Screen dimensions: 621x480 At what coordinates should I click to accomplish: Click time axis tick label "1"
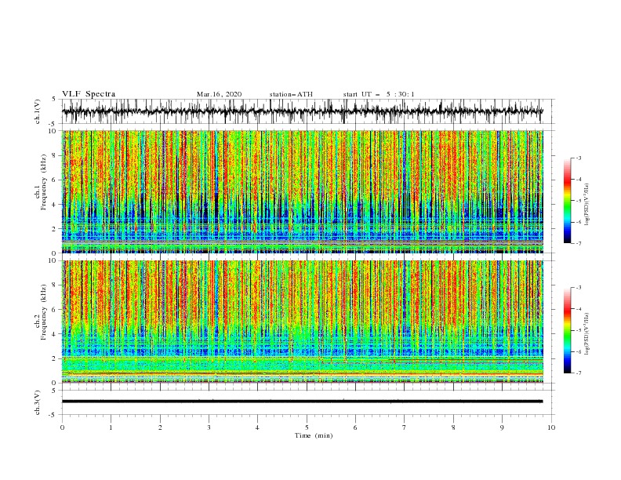tap(111, 427)
